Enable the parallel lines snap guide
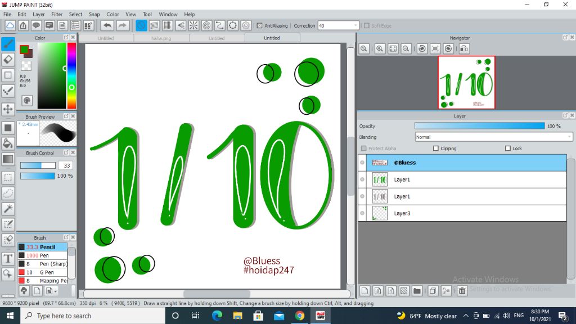Image resolution: width=576 pixels, height=324 pixels. click(x=154, y=25)
